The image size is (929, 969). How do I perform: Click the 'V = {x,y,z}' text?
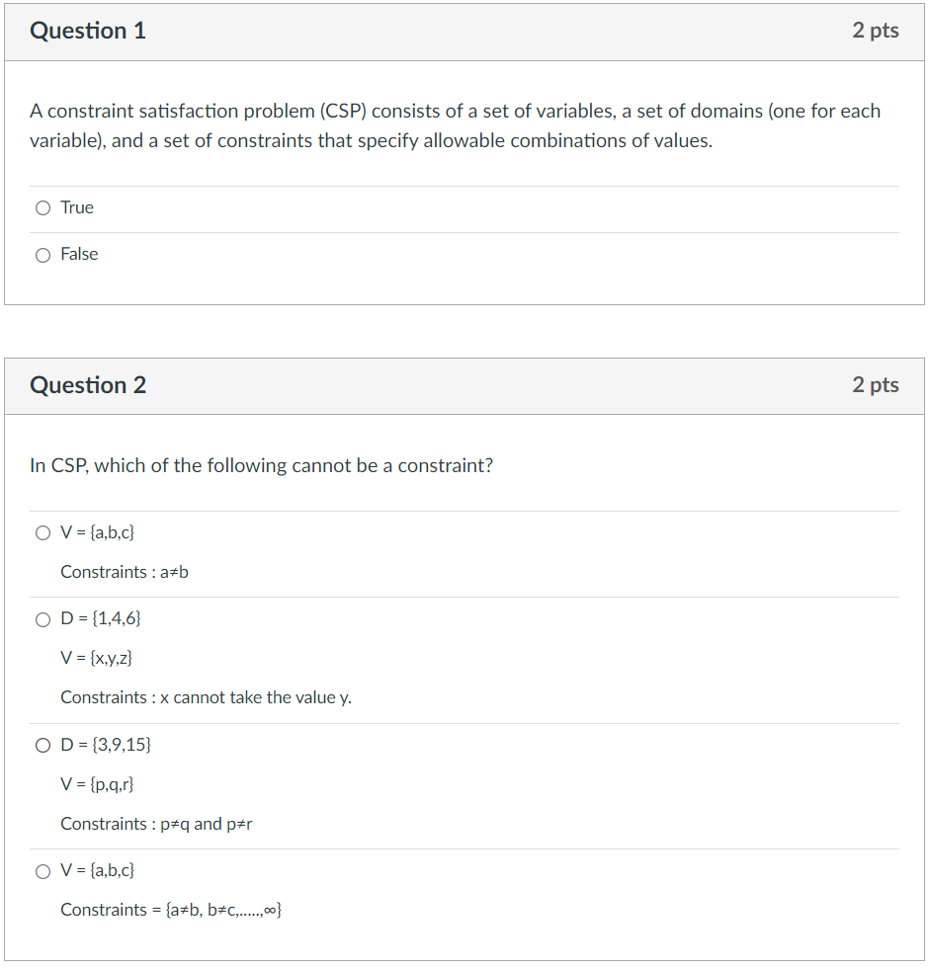tap(97, 658)
